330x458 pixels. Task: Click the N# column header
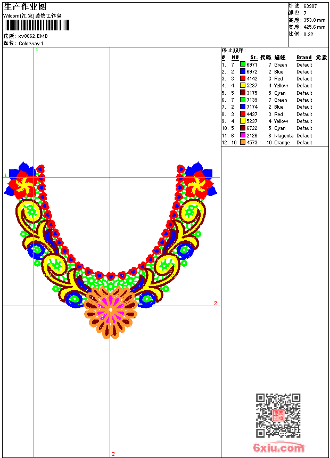click(x=235, y=58)
